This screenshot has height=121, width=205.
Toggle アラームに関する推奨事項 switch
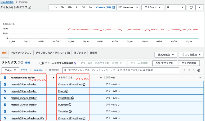coord(41,63)
